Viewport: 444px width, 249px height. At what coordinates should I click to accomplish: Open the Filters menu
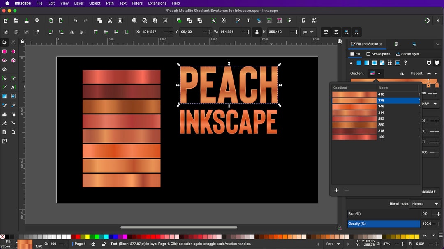[137, 3]
